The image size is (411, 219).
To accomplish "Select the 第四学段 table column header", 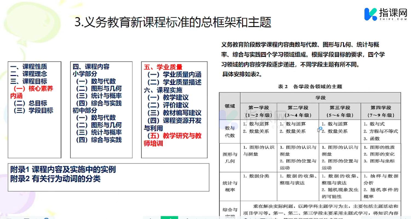I will (x=381, y=108).
